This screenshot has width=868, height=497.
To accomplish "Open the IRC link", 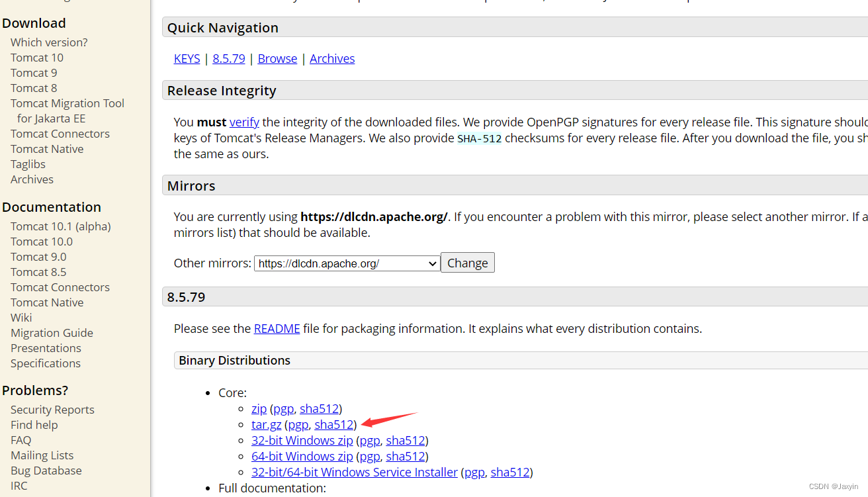I will pyautogui.click(x=19, y=486).
